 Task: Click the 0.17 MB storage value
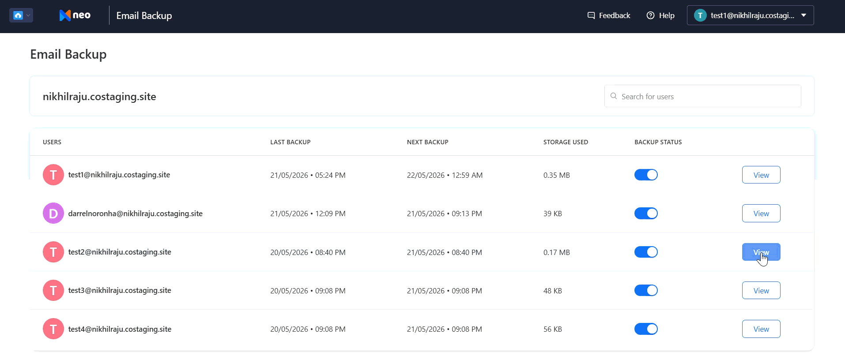click(x=557, y=252)
